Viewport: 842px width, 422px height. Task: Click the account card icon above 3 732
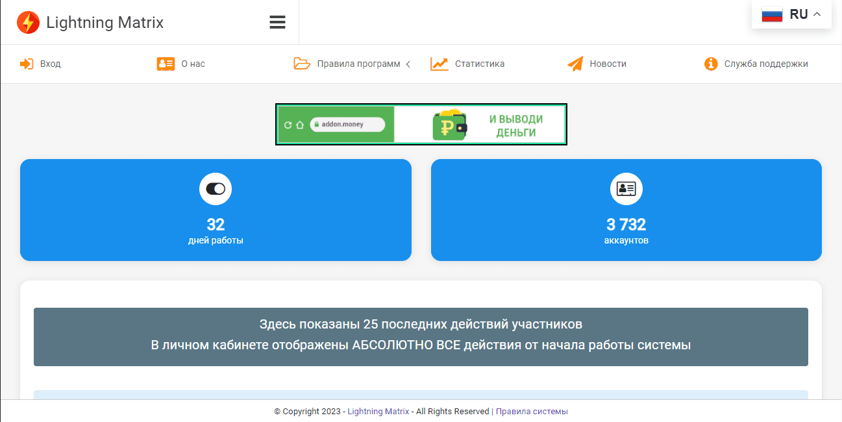click(626, 189)
